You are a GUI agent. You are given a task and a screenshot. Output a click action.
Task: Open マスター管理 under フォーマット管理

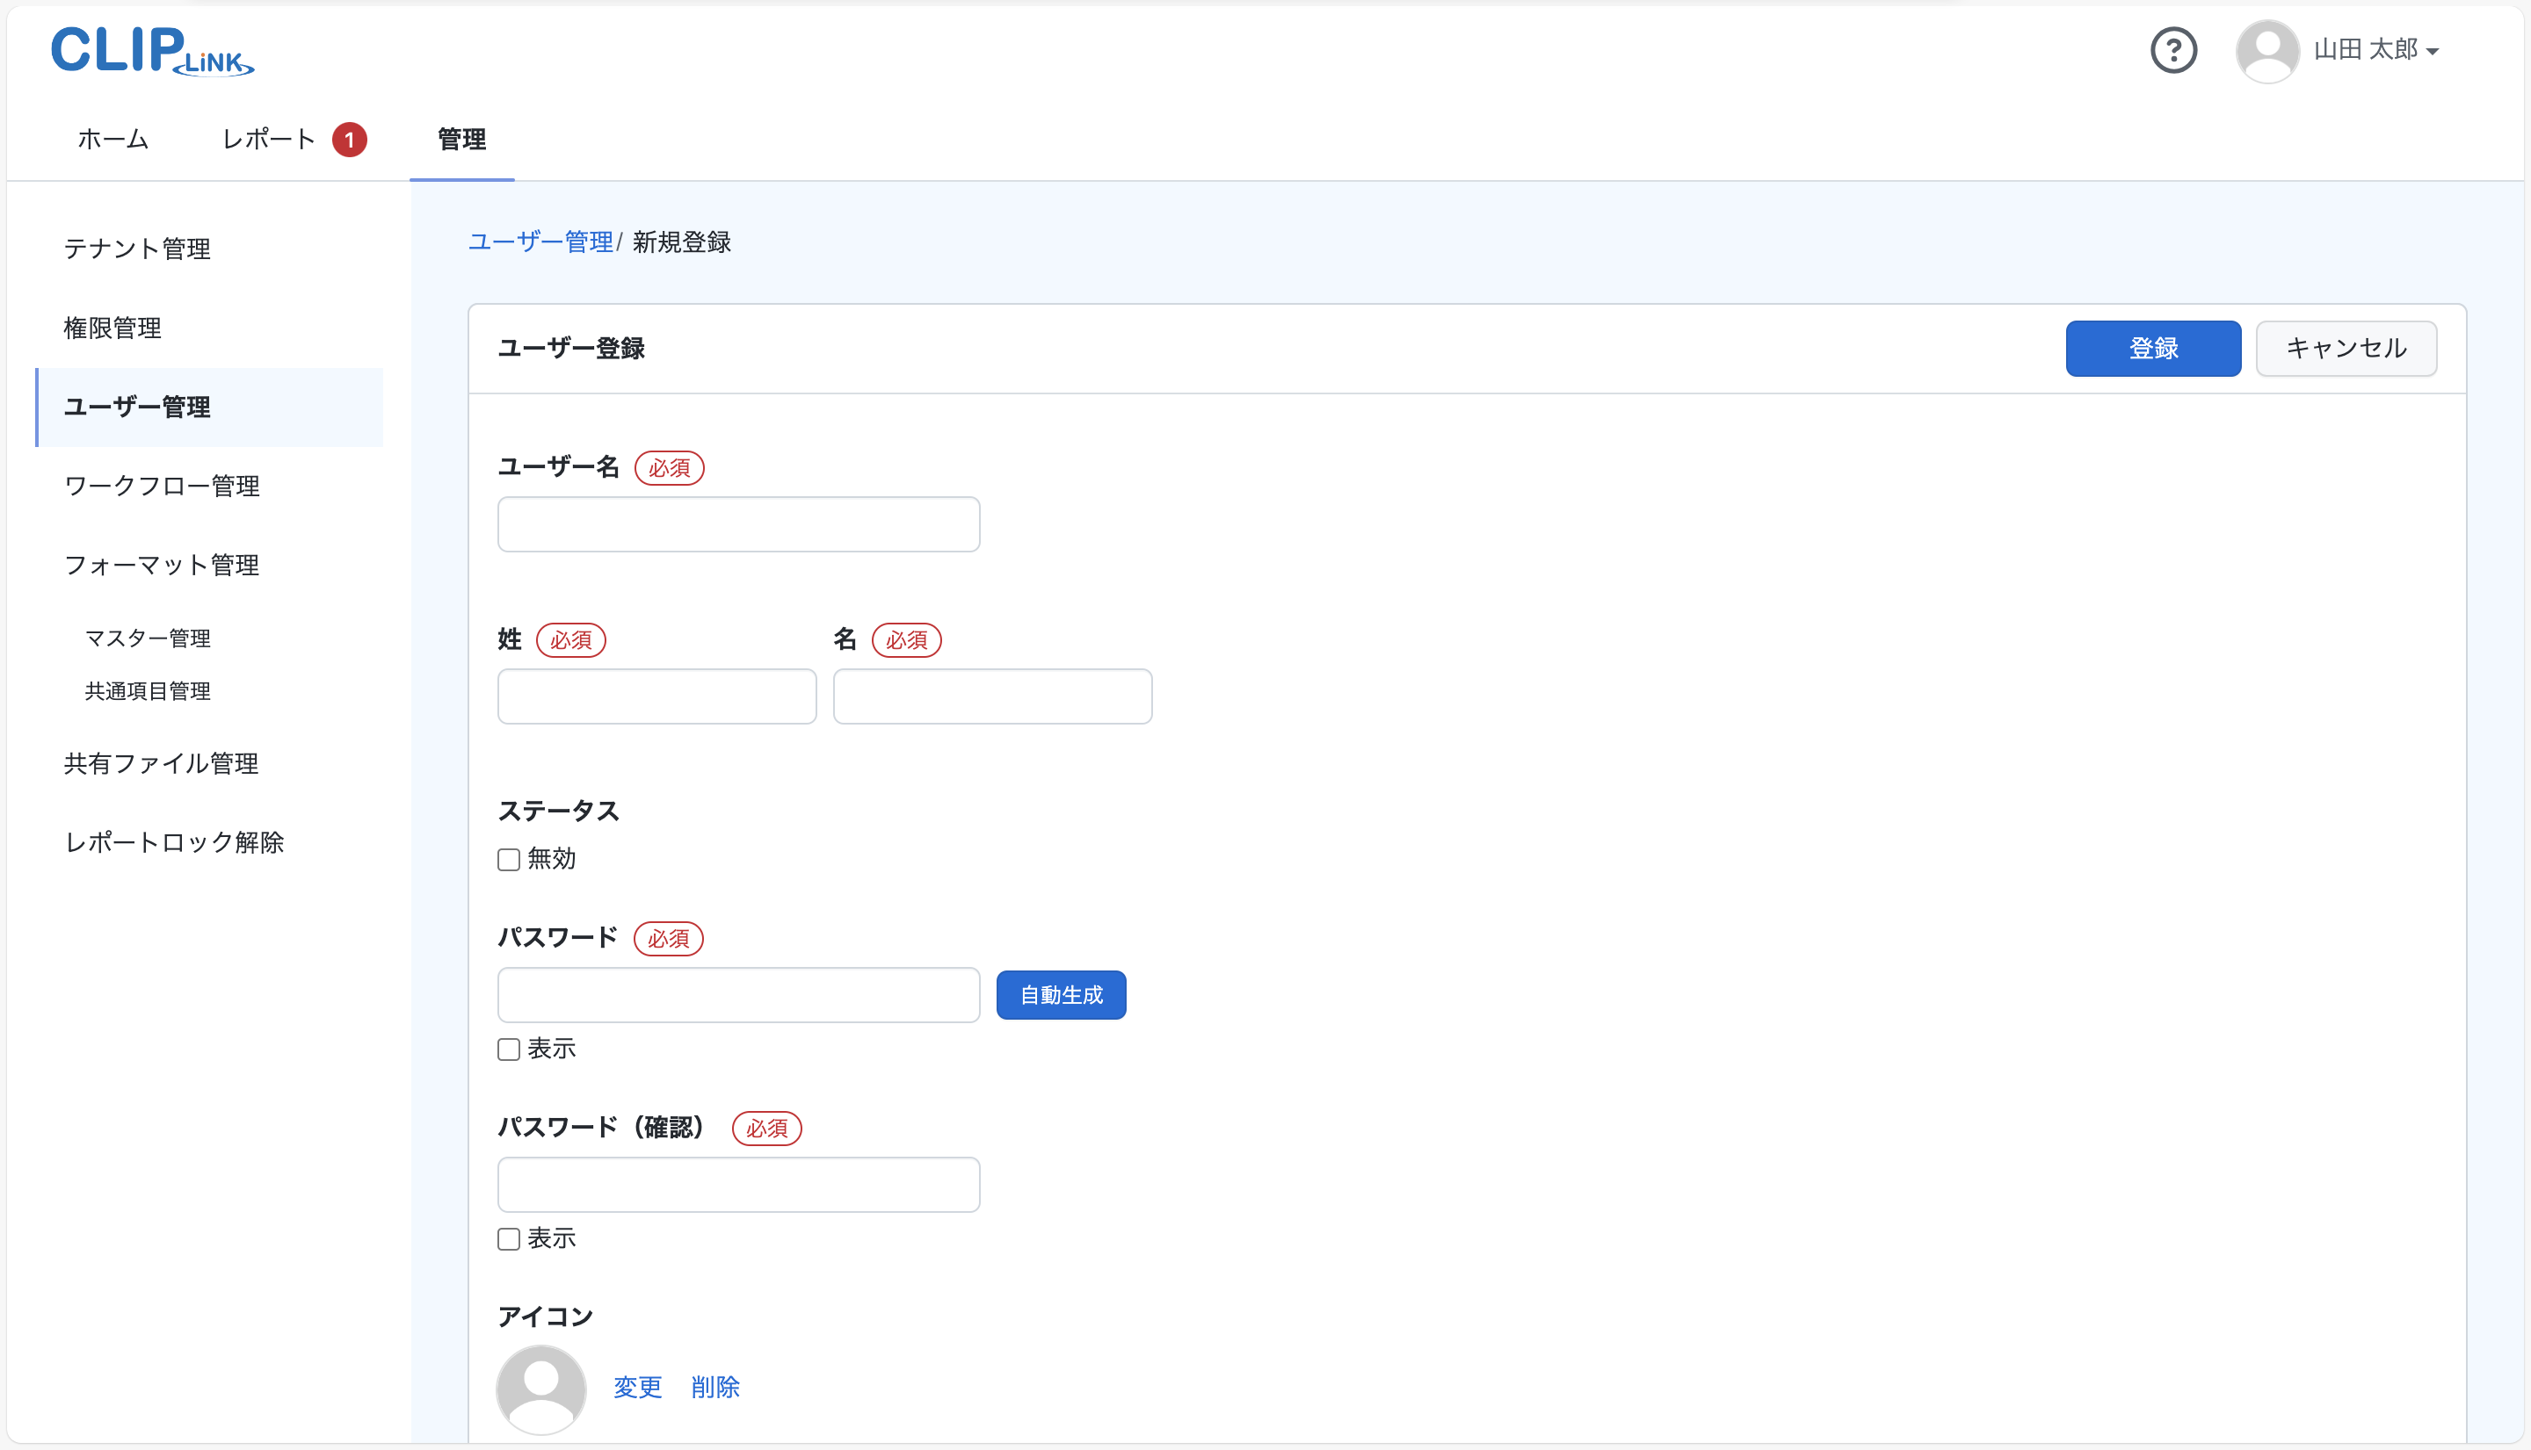point(148,638)
